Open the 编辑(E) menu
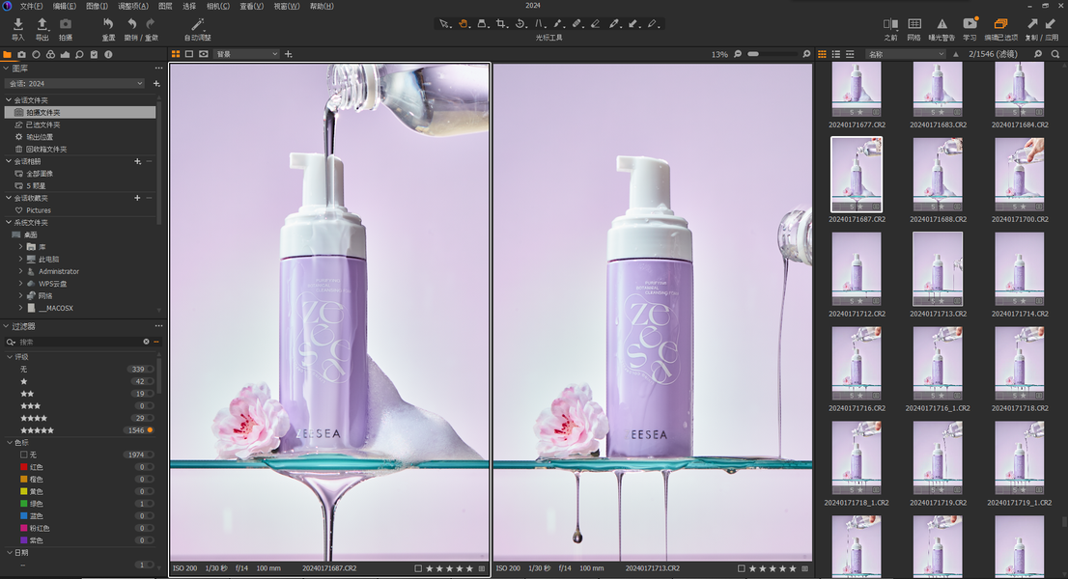 (65, 6)
